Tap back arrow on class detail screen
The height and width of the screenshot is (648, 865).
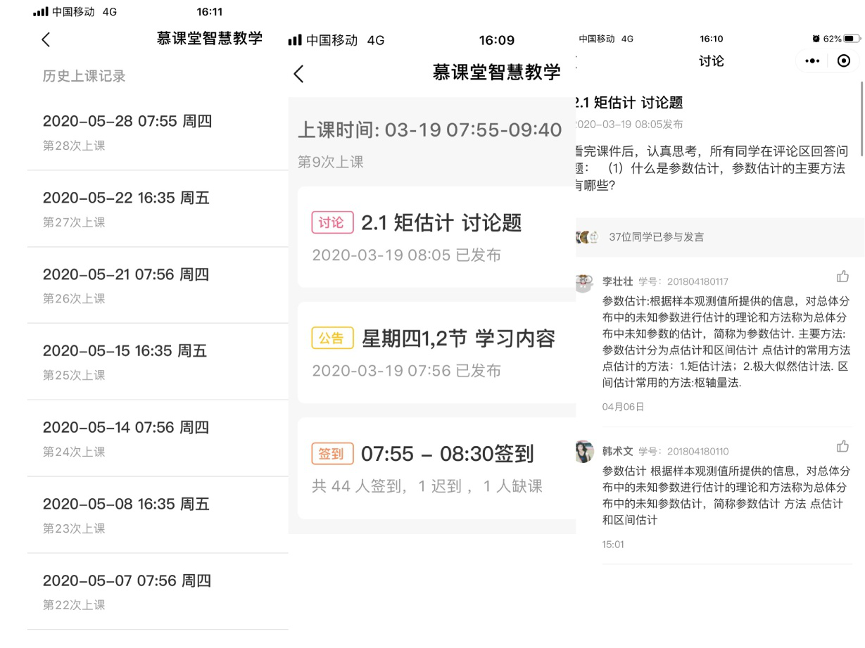click(x=299, y=74)
